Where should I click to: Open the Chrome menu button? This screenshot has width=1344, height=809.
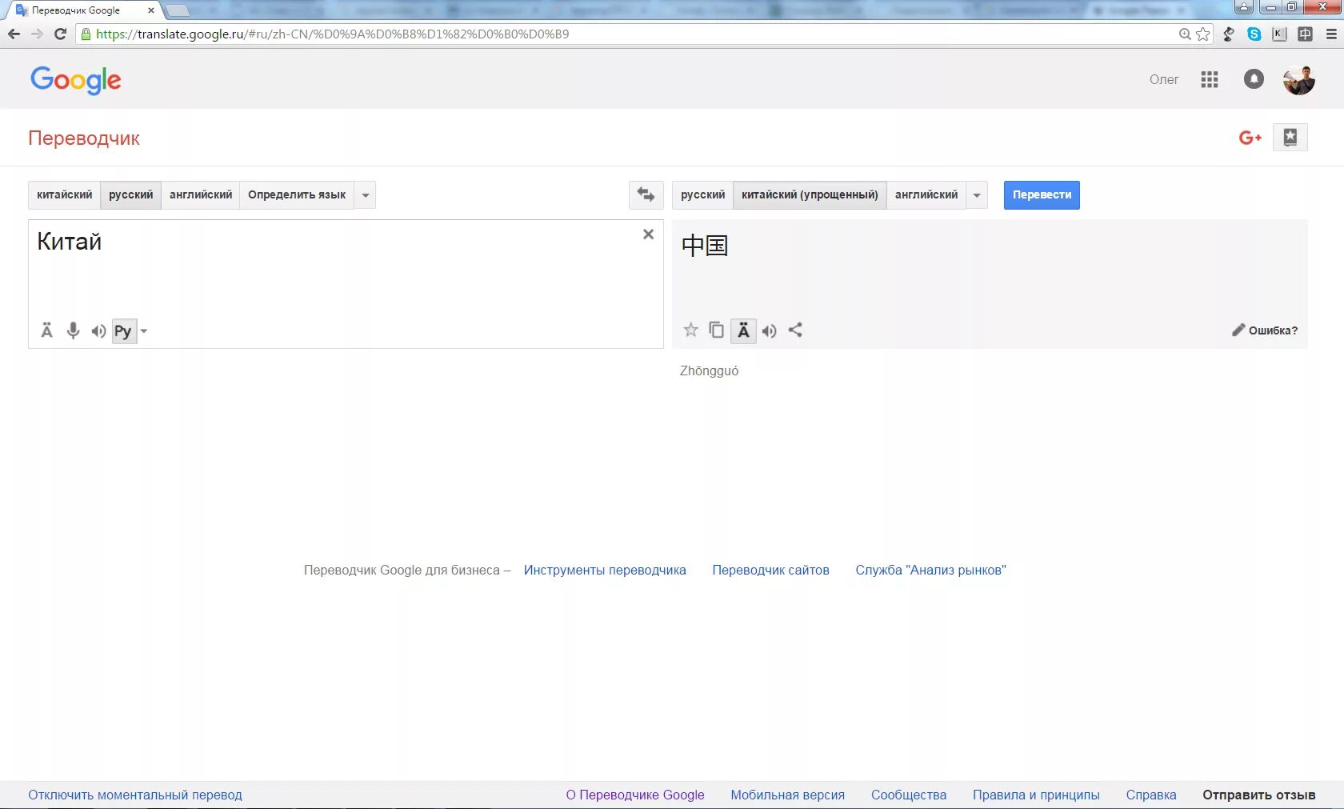pos(1331,34)
